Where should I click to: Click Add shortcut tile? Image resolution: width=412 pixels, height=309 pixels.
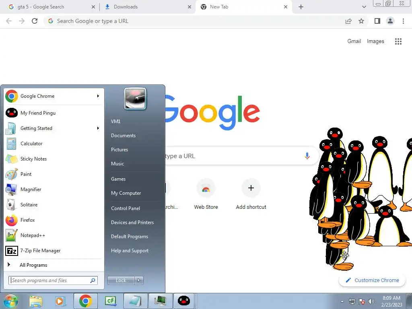251,194
